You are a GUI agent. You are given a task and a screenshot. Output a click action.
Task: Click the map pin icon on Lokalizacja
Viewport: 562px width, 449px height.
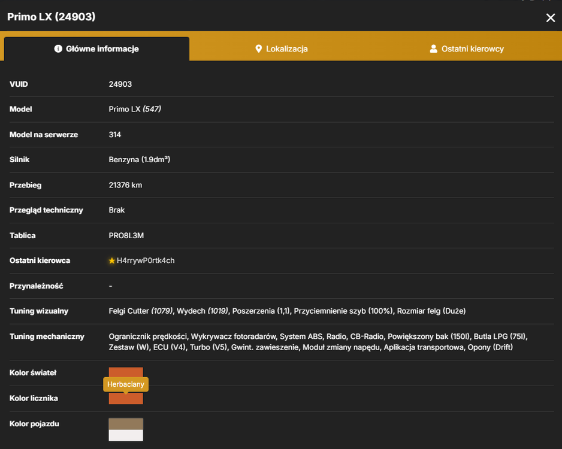point(258,48)
